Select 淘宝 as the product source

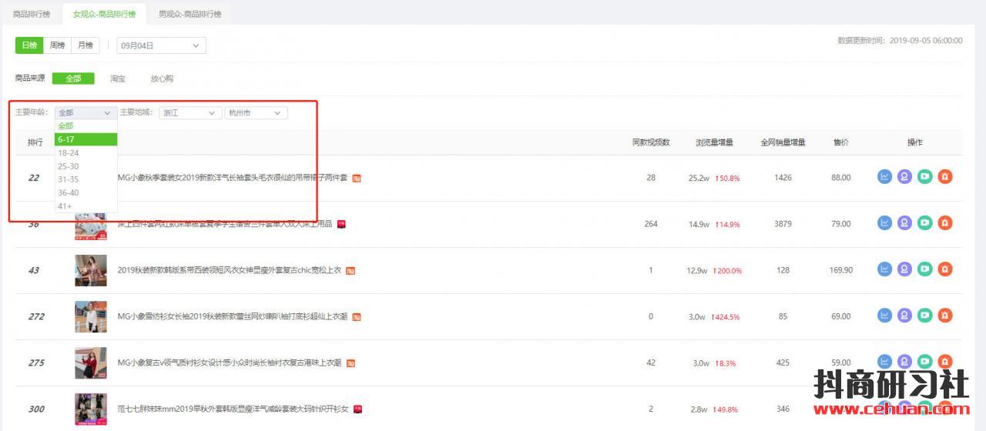coord(117,79)
